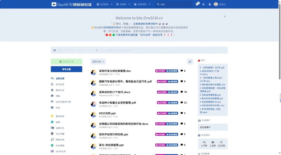Click the 社区资金排行榜 flag icon

tap(52, 101)
